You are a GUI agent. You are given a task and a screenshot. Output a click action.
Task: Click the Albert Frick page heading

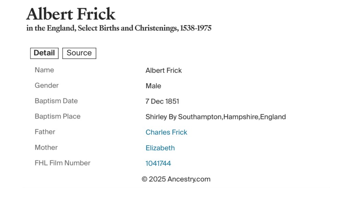click(71, 14)
